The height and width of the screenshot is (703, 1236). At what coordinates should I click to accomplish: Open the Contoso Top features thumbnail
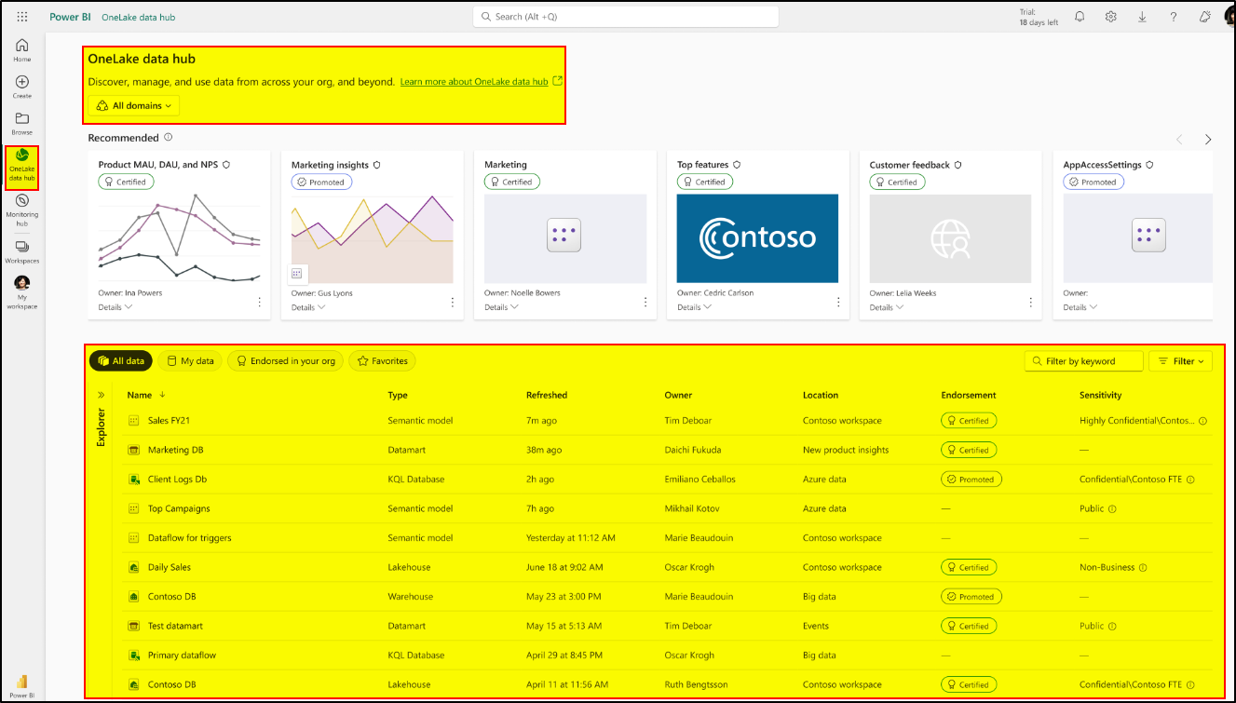point(757,238)
